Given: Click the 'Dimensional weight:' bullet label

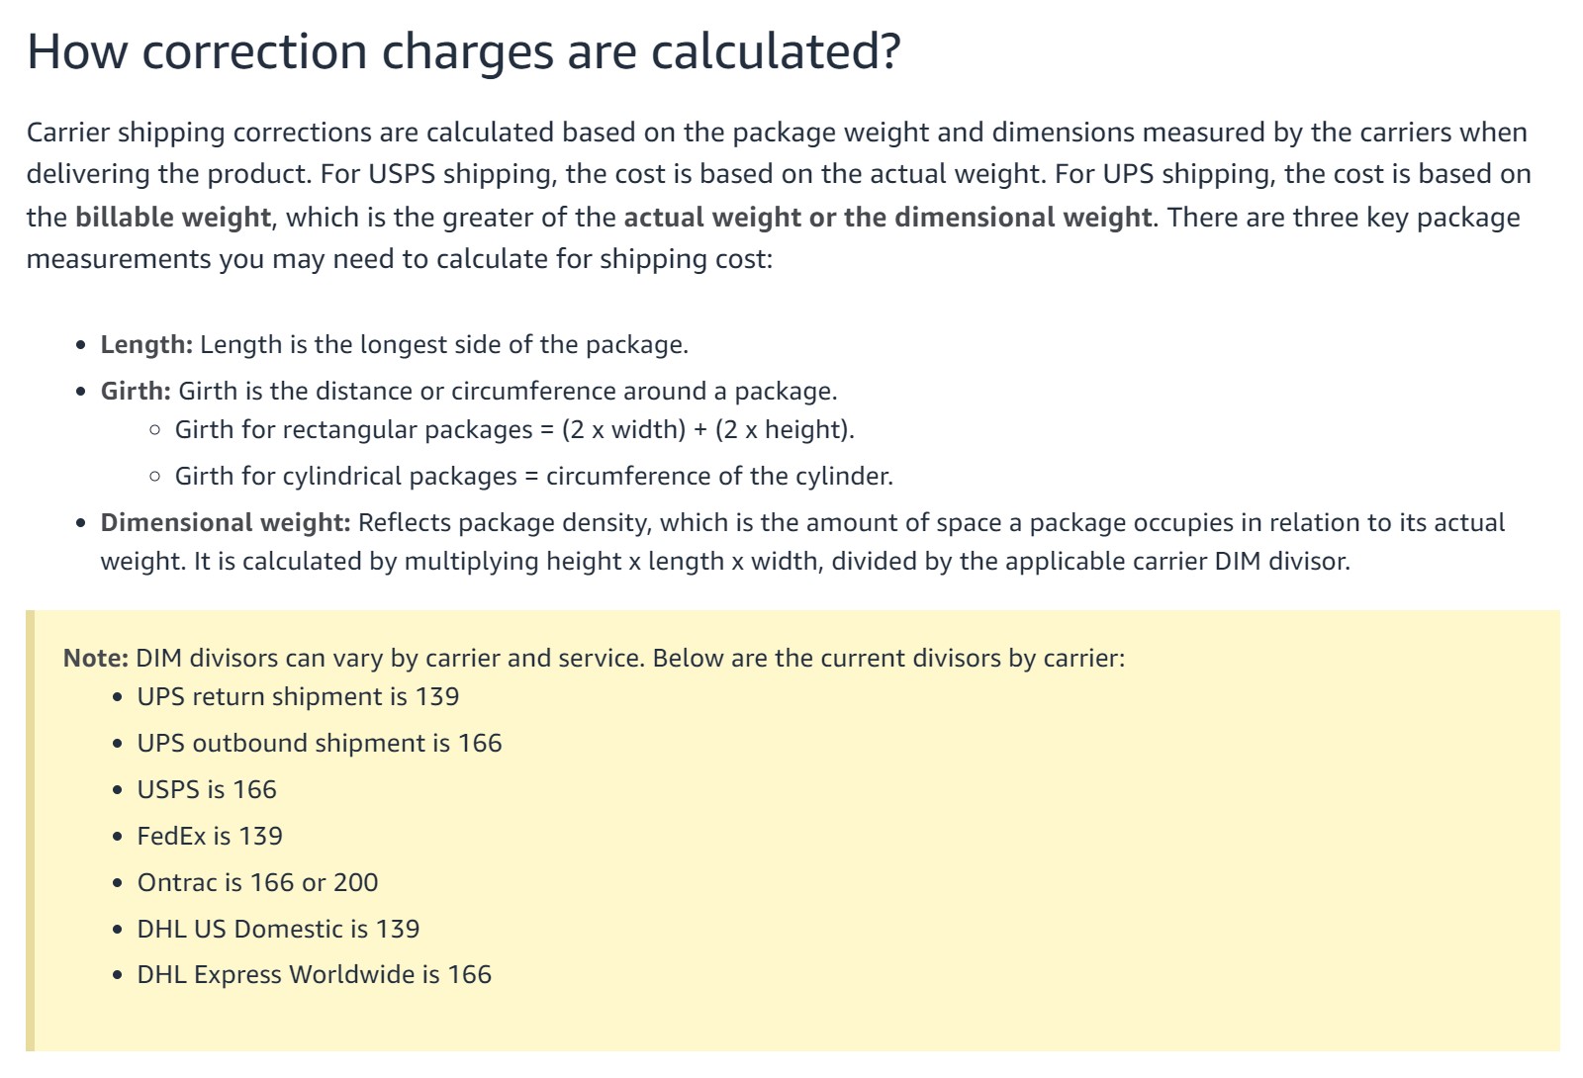Looking at the screenshot, I should 226,523.
